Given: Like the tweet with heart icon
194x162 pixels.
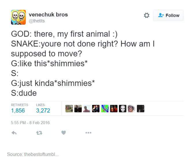Looking at the screenshot, I should coord(64,133).
